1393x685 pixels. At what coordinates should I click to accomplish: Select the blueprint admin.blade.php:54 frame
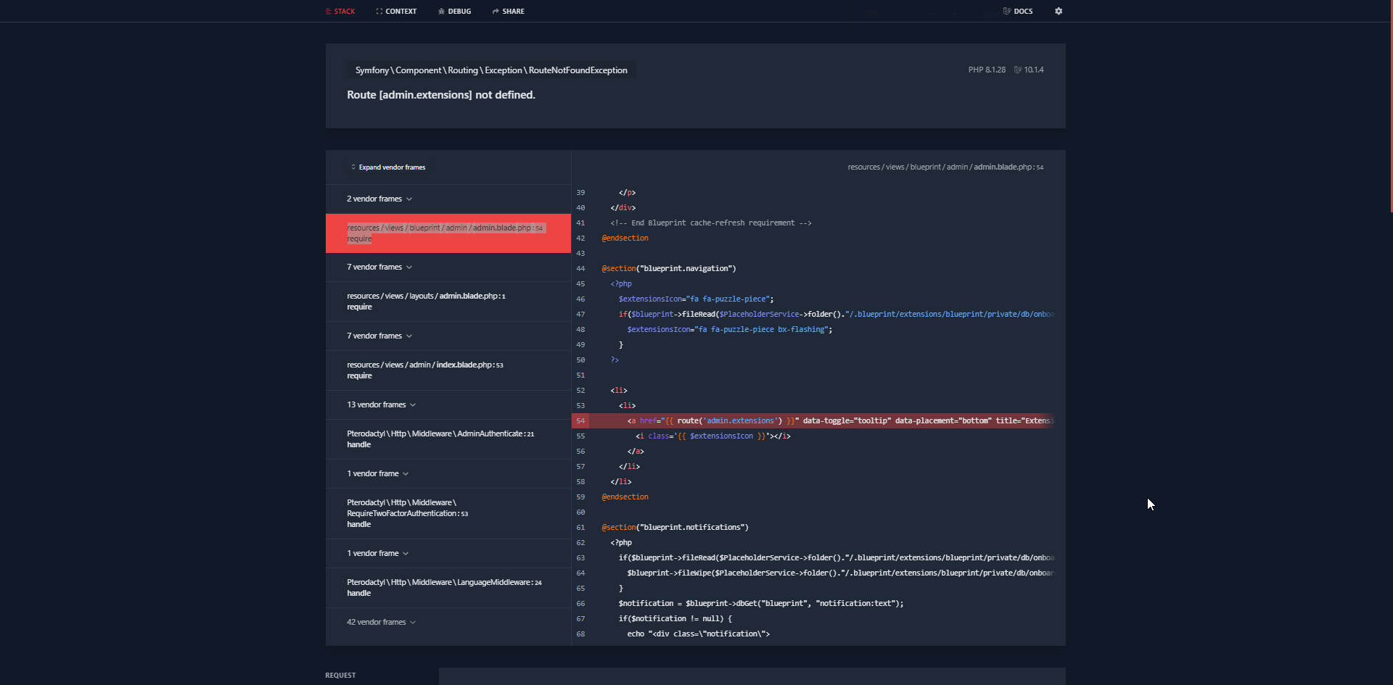448,233
